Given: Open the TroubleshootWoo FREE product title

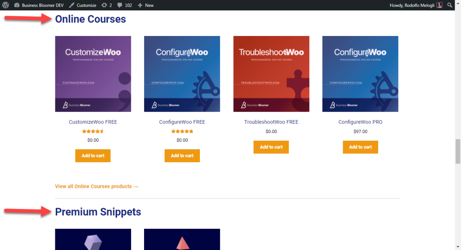Looking at the screenshot, I should pos(271,122).
